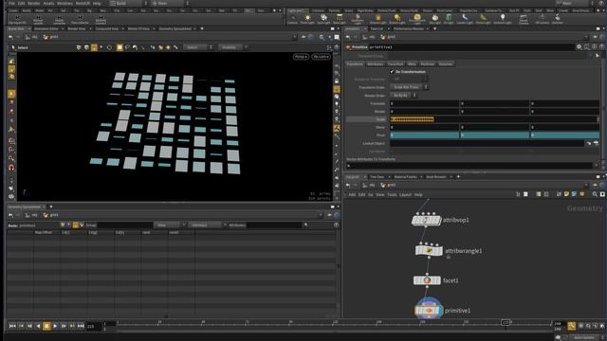Add a Point Light from the shelf

pos(307,19)
